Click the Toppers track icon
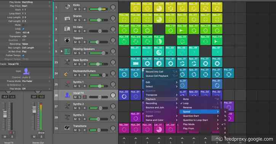Image resolution: width=276 pixels, height=144 pixels. (x=67, y=40)
